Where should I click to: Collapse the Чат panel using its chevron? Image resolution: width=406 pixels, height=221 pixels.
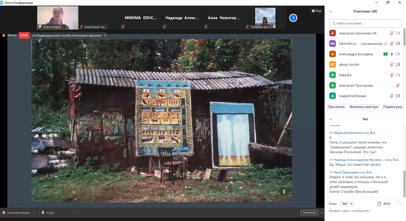331,119
